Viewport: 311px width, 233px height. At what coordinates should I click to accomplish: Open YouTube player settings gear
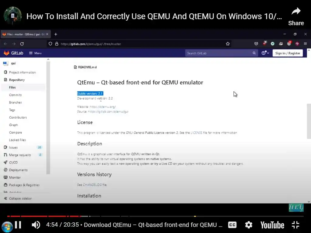point(248,225)
